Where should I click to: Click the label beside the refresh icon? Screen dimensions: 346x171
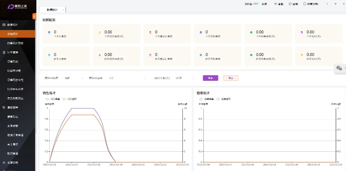point(313,4)
